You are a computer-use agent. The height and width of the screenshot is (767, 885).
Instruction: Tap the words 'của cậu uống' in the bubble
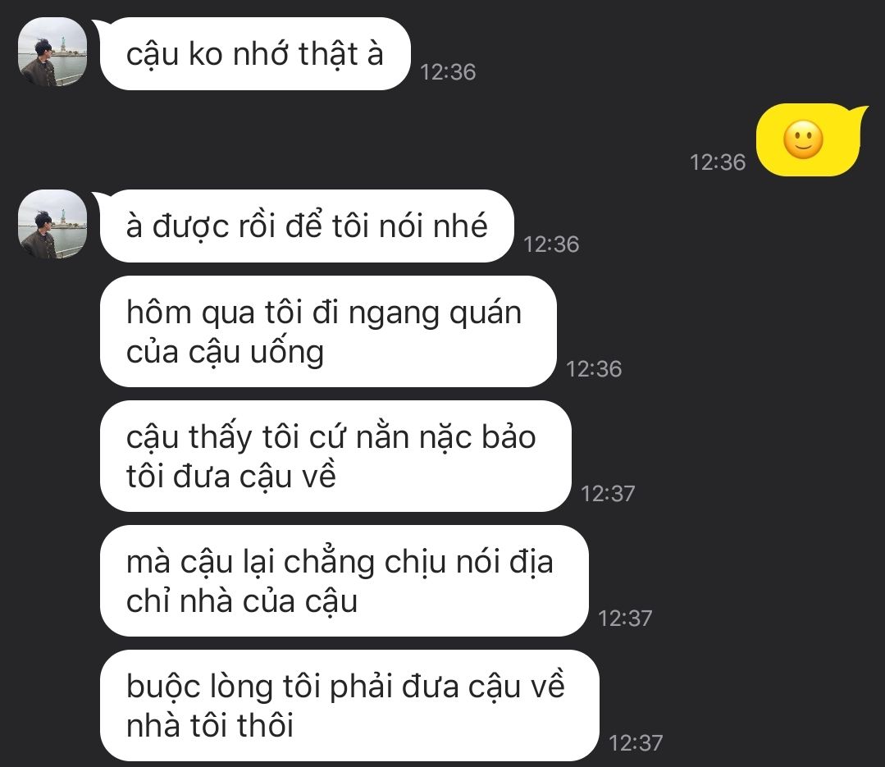coord(226,352)
